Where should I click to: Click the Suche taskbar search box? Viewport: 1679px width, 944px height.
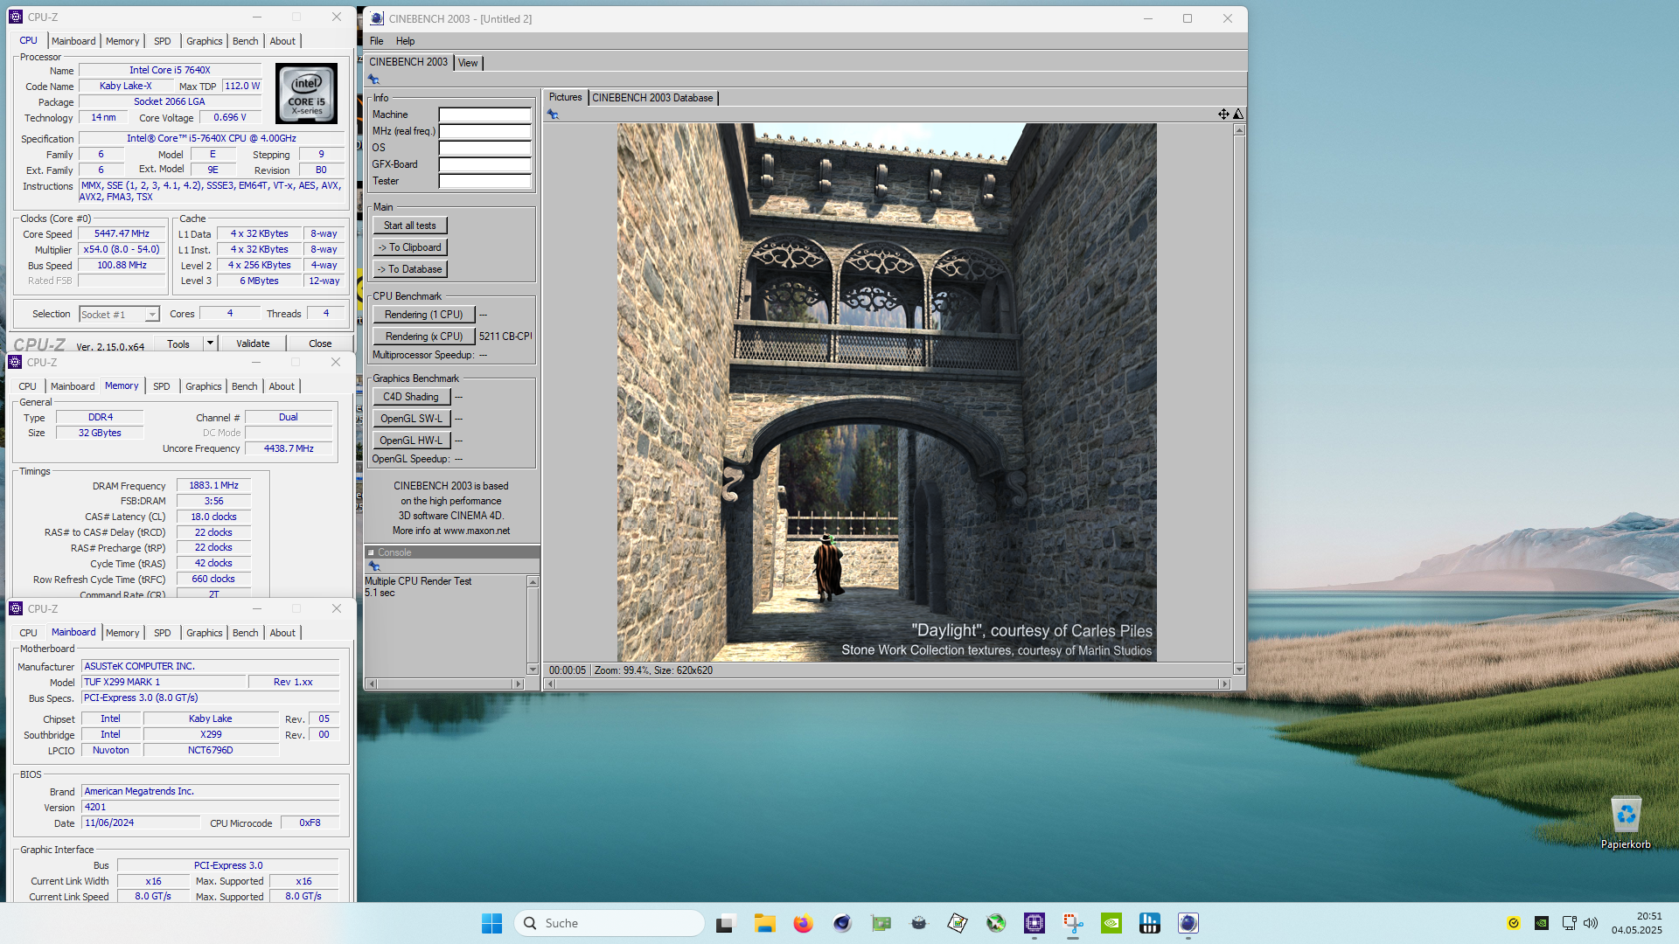click(x=610, y=923)
